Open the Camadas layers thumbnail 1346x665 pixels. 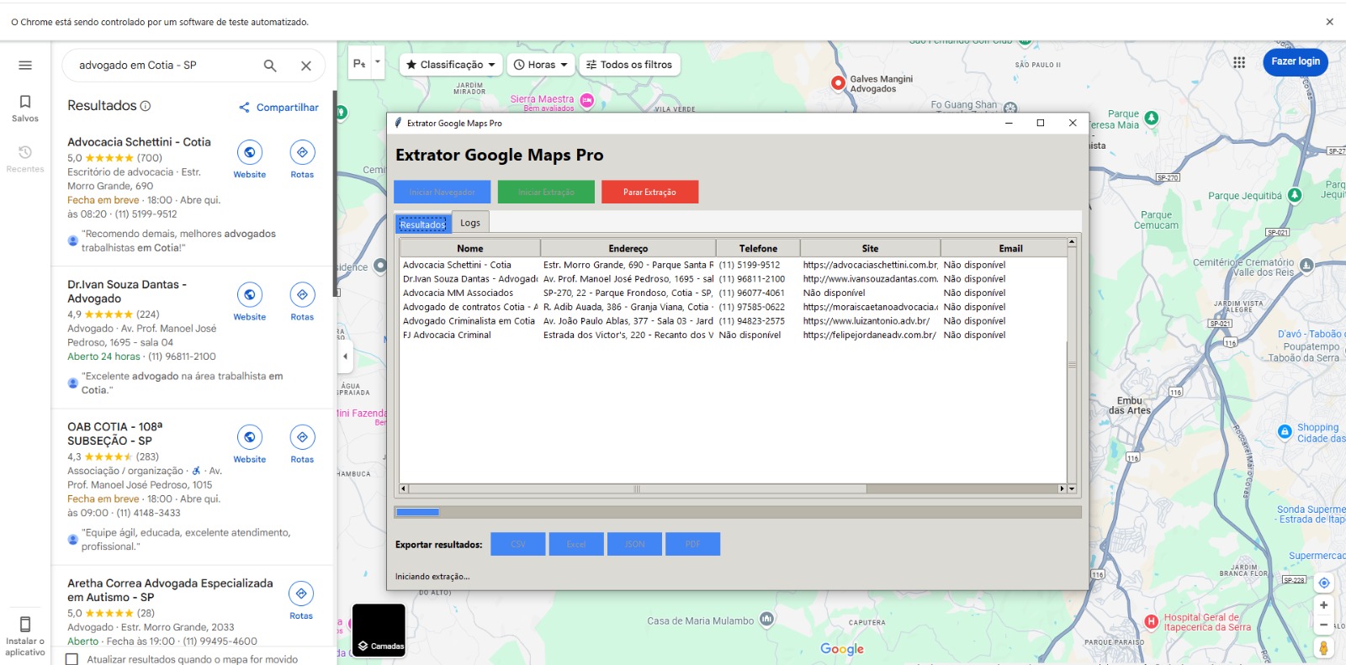tap(379, 630)
